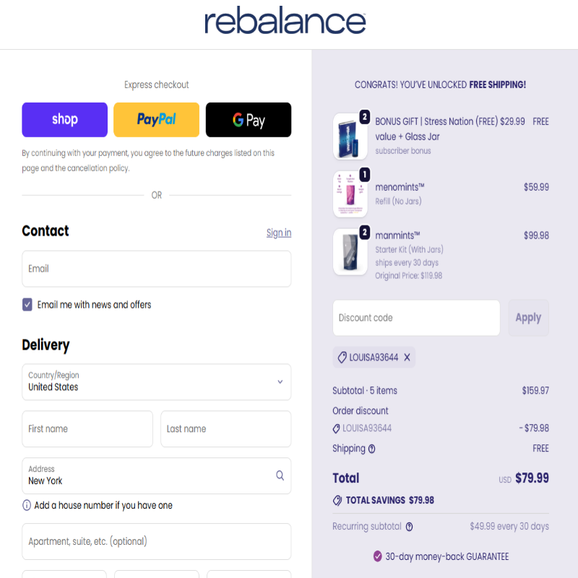Uncheck Email me with news and offers

click(x=27, y=305)
